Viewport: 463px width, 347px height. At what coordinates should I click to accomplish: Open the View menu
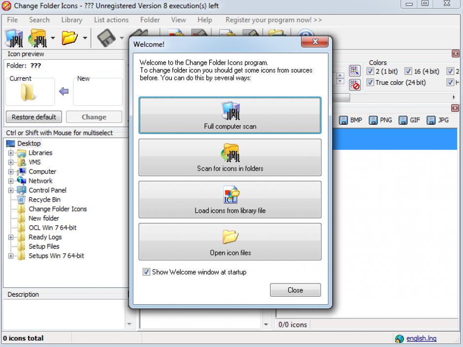178,20
